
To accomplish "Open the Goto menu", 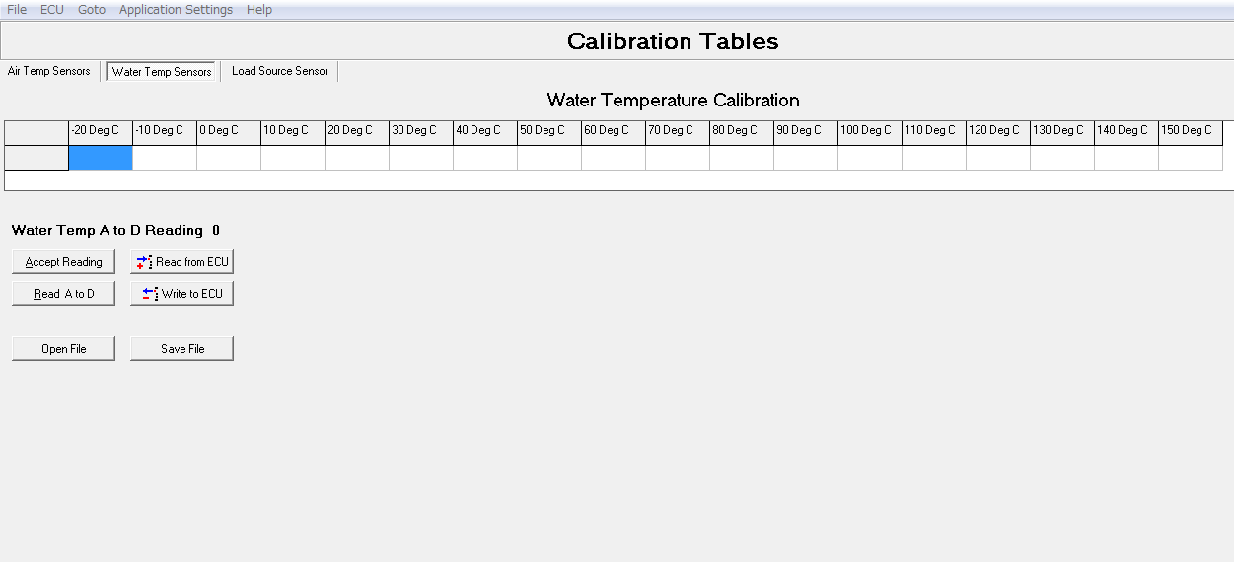I will [92, 10].
